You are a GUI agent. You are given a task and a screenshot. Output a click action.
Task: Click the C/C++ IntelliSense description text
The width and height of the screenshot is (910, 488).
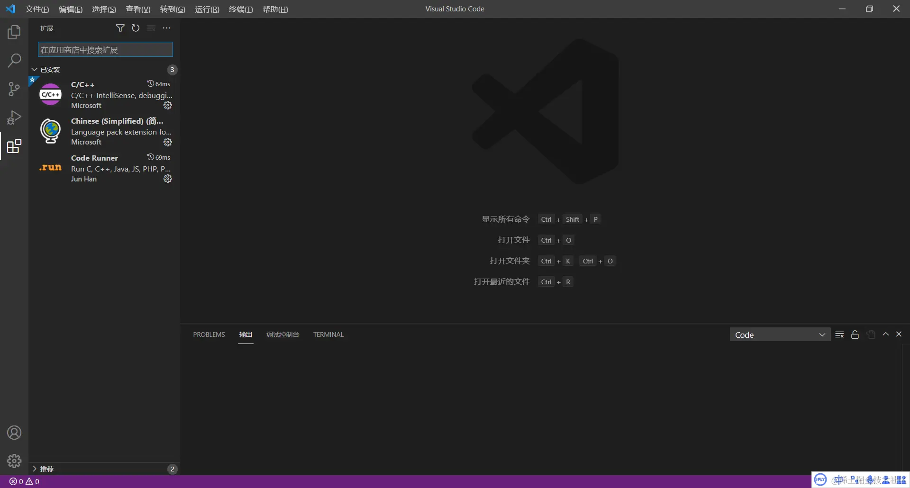pos(122,96)
